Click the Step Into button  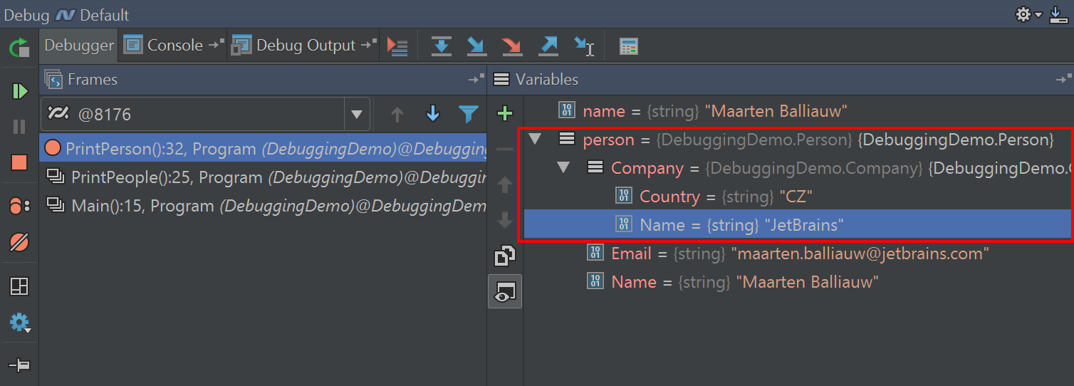pyautogui.click(x=476, y=46)
